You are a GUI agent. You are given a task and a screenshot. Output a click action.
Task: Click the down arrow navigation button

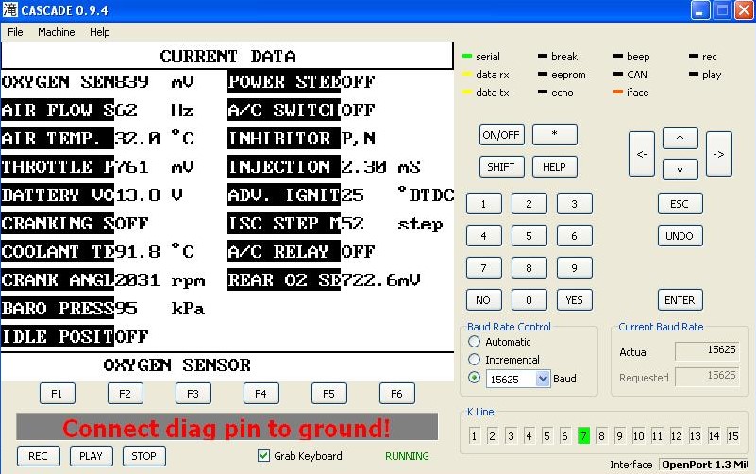pos(680,170)
